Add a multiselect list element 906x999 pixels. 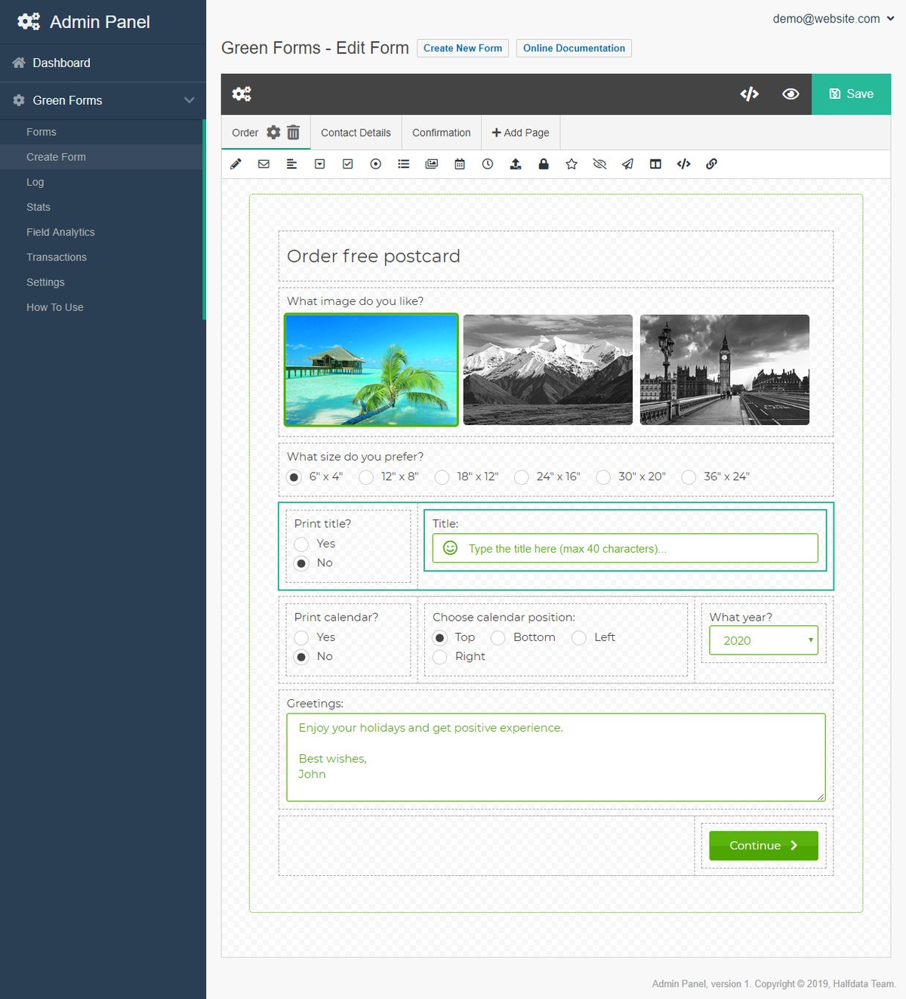coord(404,164)
